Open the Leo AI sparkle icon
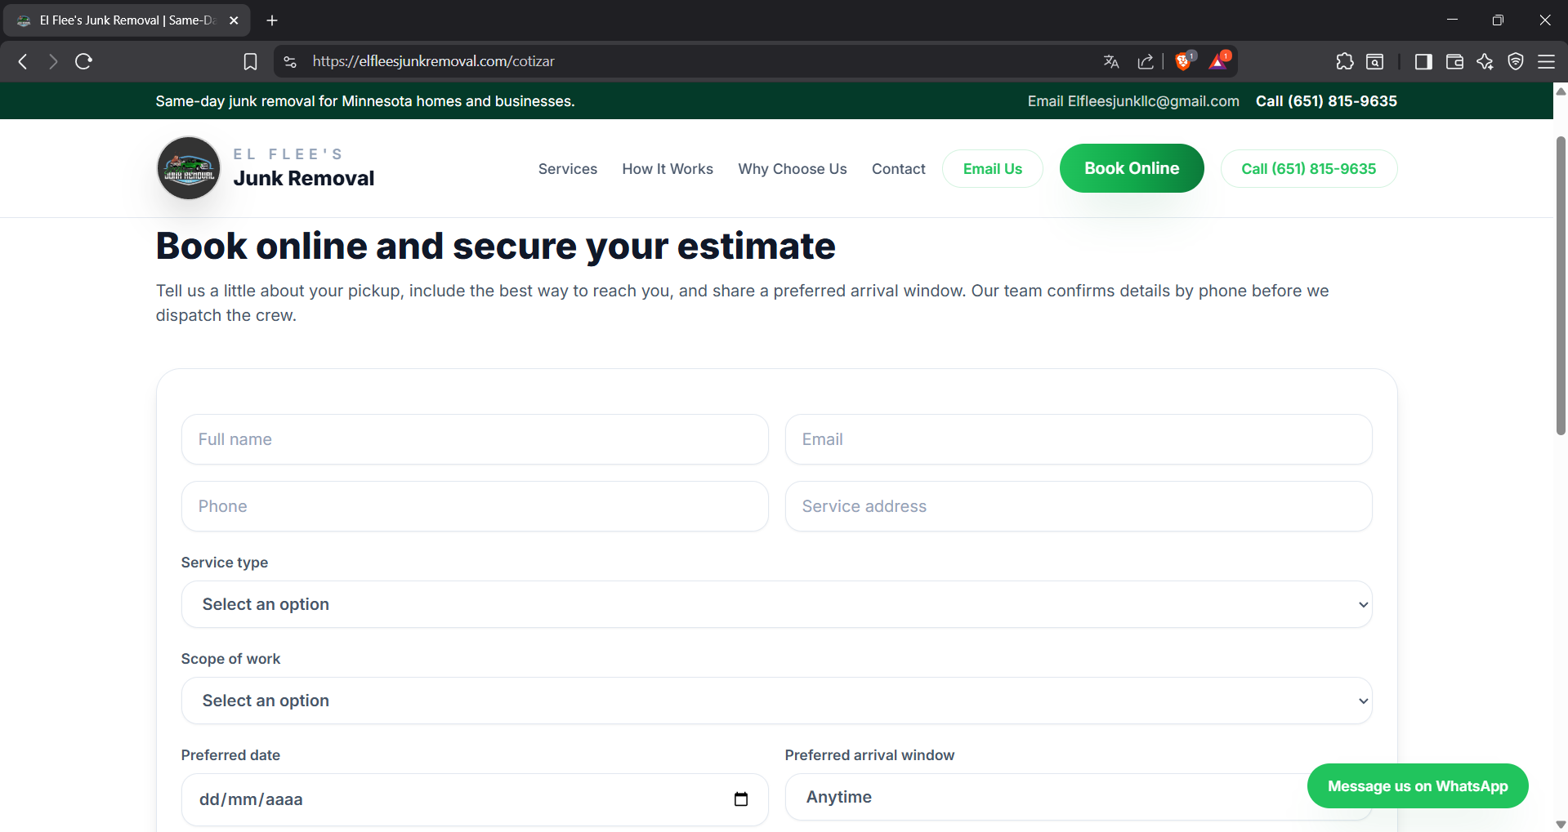 1485,61
